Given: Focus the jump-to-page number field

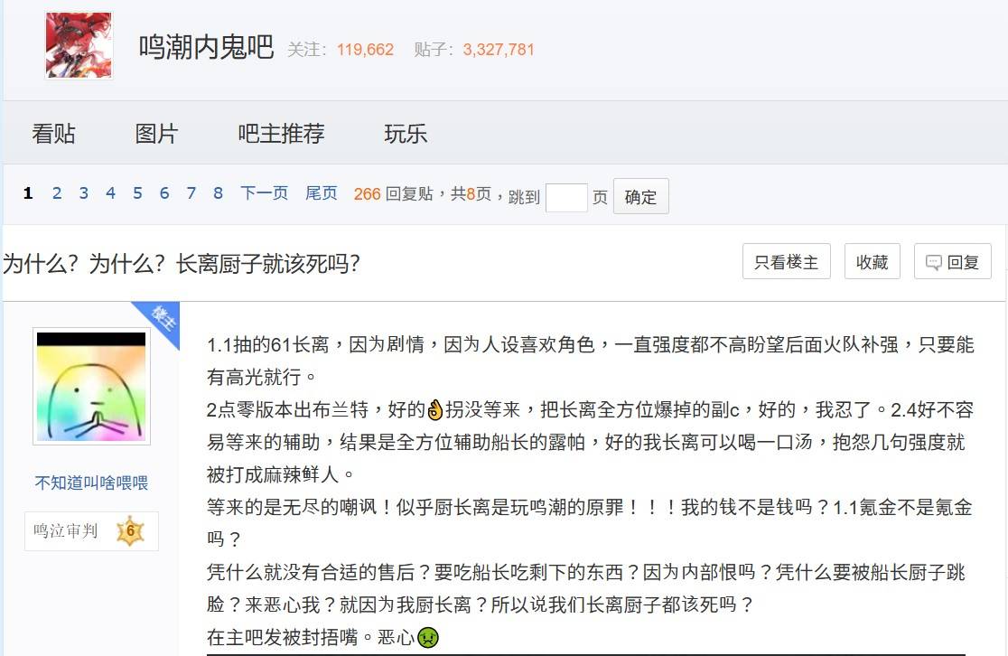Looking at the screenshot, I should [x=566, y=197].
